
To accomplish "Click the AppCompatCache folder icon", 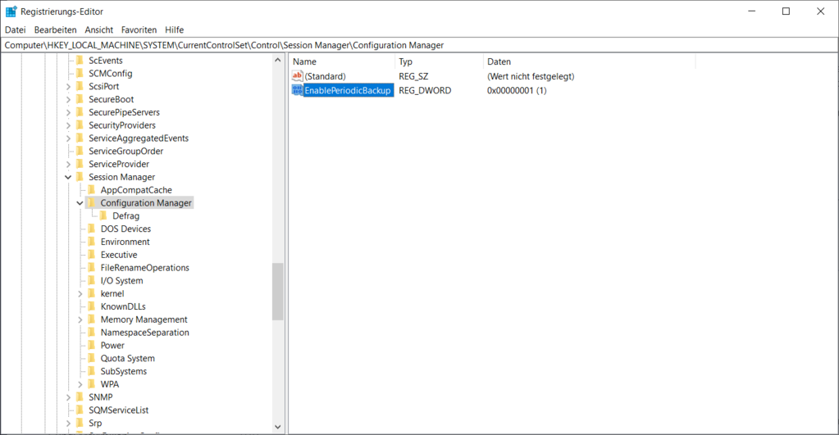I will coord(92,190).
